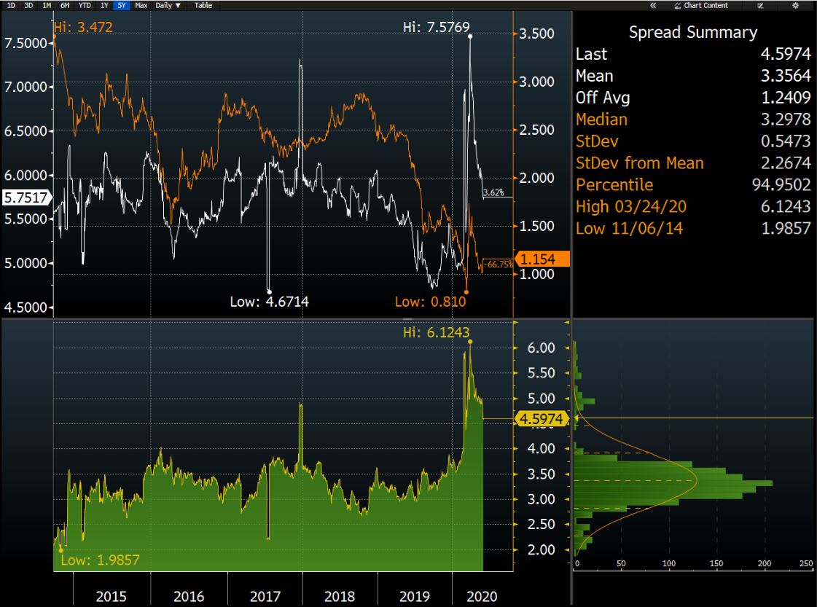Click the Low: 1.9857 spread marker

tap(60, 550)
